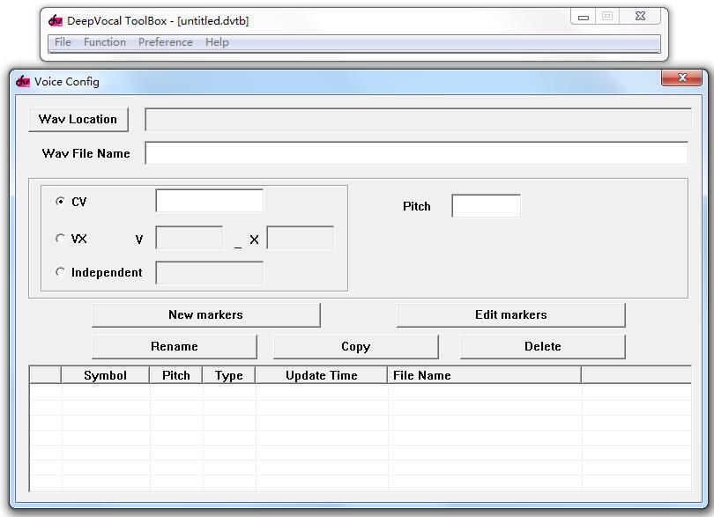The image size is (714, 517).
Task: Click the Edit markers button
Action: tap(510, 314)
